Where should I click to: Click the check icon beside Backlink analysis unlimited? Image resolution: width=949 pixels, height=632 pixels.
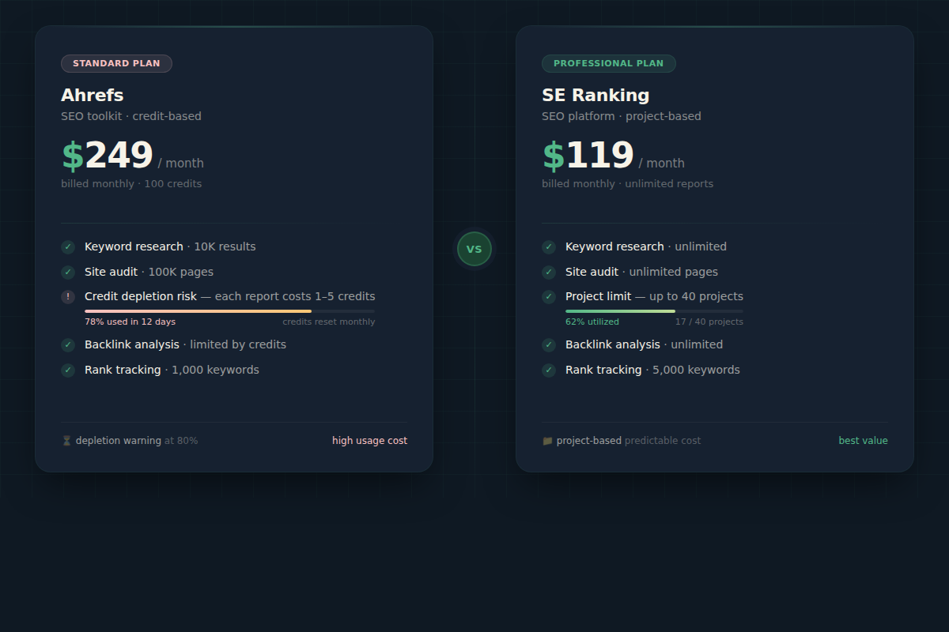click(x=549, y=345)
